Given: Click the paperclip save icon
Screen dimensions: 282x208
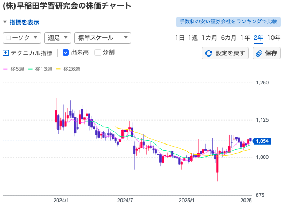Looking at the screenshot, I should click(x=258, y=53).
